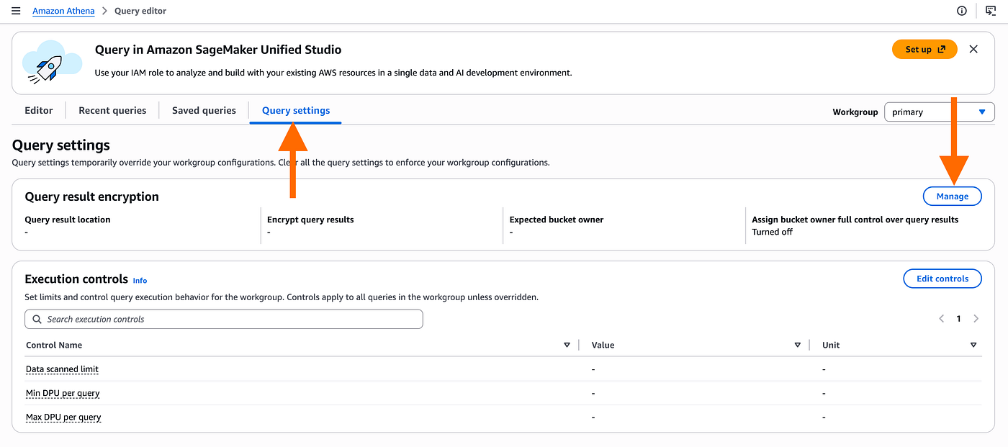Open the hamburger navigation menu
1008x447 pixels.
tap(16, 11)
